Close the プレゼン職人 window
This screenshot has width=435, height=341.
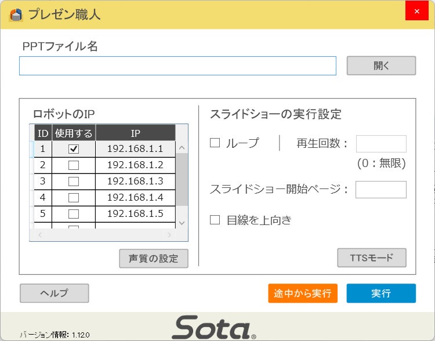click(x=416, y=11)
